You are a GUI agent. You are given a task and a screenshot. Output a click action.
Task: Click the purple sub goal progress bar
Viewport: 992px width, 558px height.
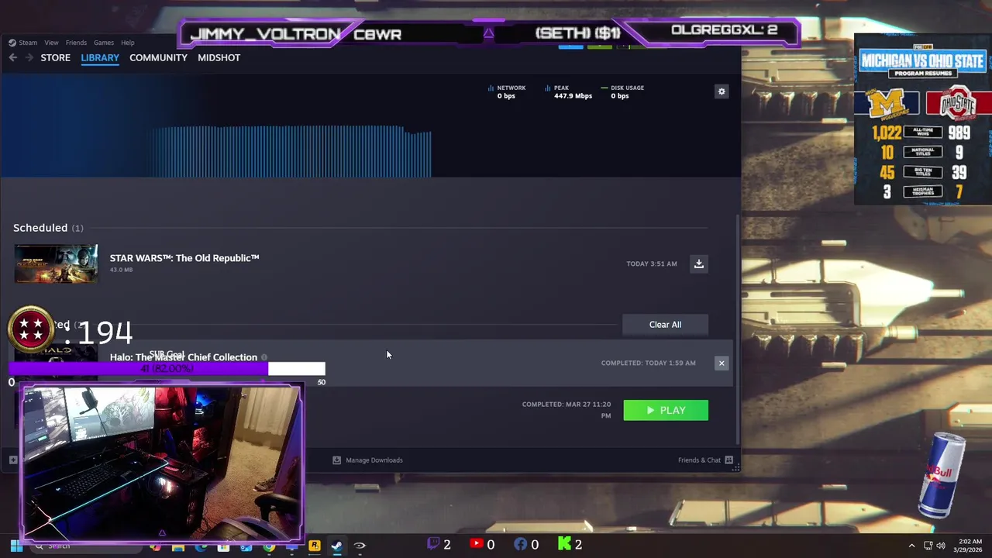click(167, 368)
